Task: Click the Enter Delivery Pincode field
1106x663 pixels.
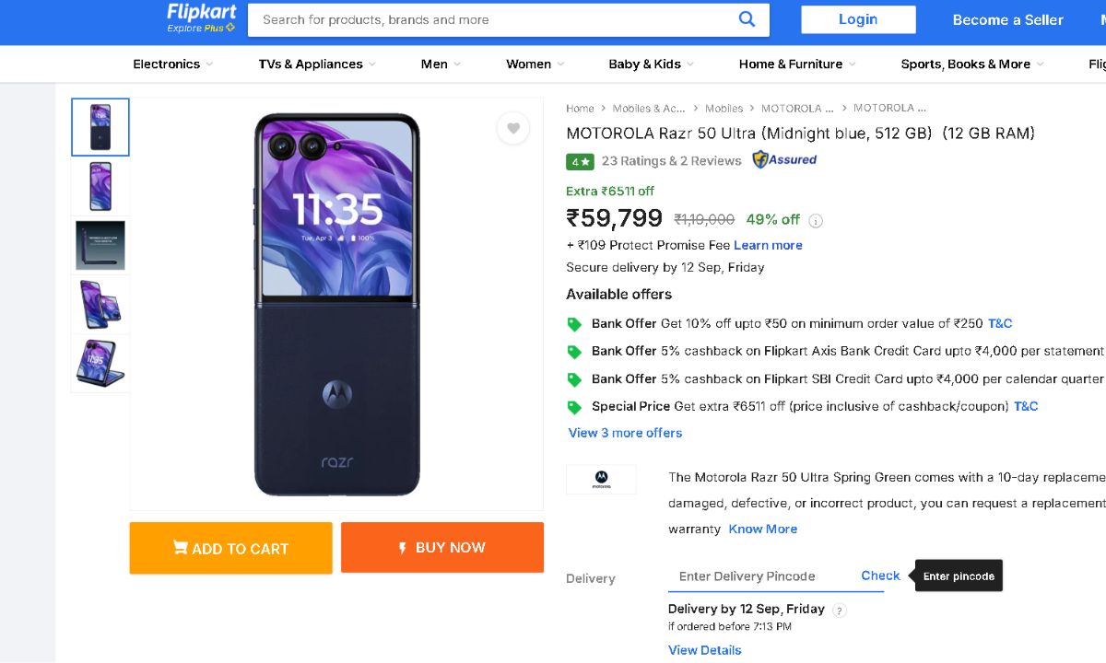Action: [758, 576]
